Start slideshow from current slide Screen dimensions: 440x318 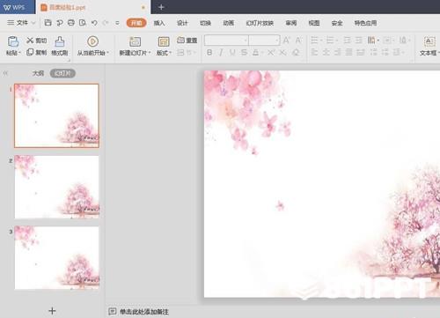click(92, 41)
